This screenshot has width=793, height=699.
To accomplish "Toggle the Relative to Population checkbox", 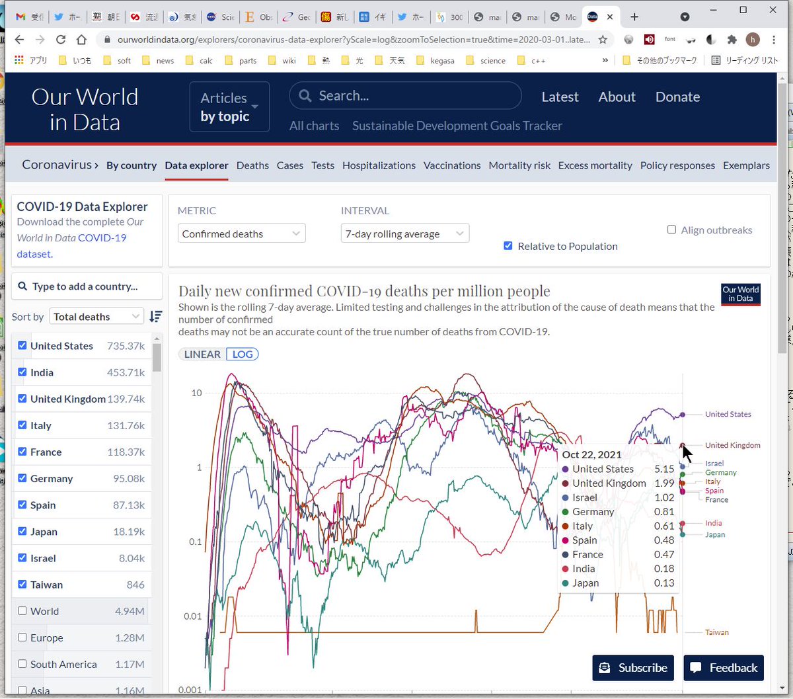I will coord(508,246).
